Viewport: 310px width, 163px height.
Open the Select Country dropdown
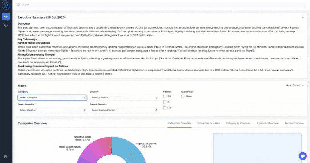(x=124, y=98)
